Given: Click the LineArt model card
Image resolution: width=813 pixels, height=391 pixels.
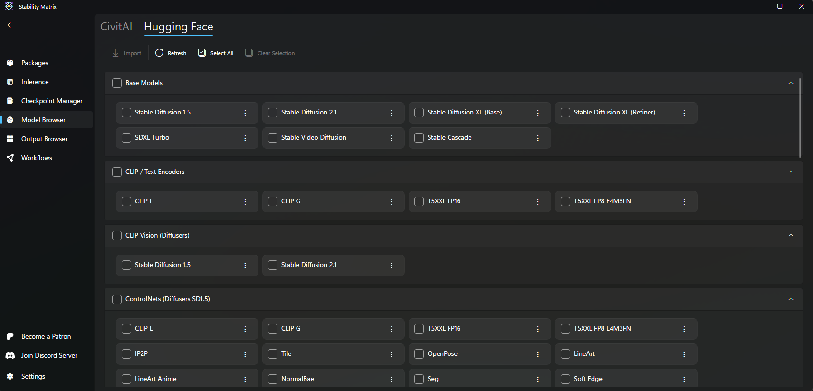Looking at the screenshot, I should (626, 354).
